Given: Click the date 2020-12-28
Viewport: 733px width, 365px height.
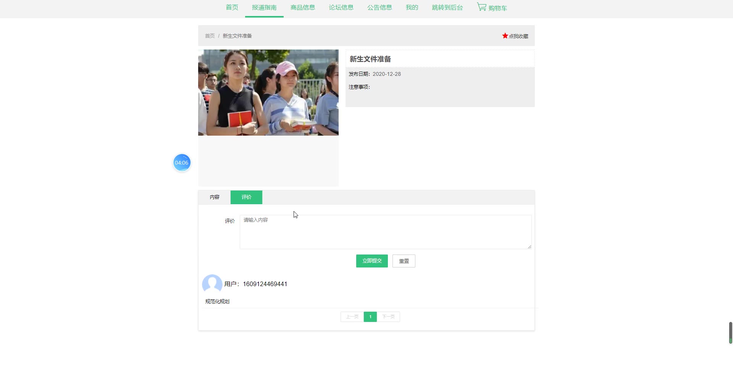Looking at the screenshot, I should 387,74.
